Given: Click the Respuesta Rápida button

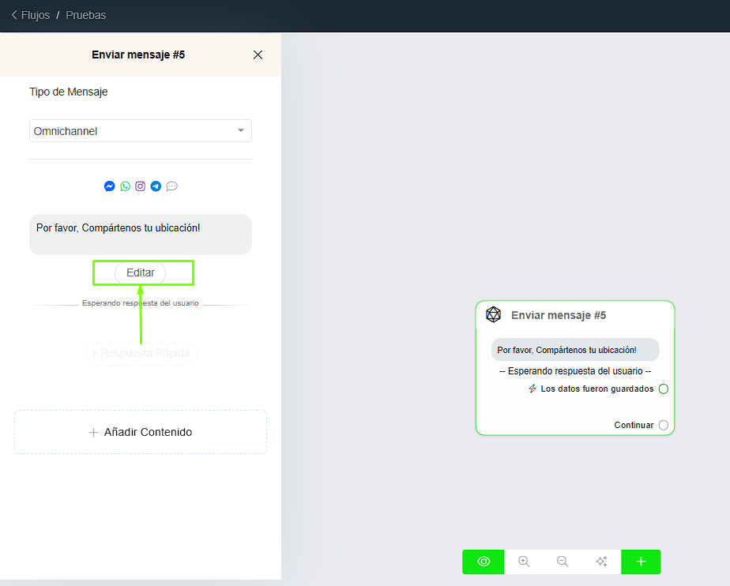Looking at the screenshot, I should click(x=141, y=353).
